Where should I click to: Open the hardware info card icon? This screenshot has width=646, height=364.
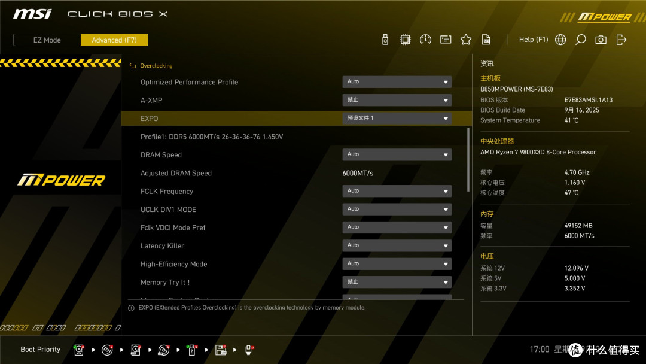pos(446,40)
